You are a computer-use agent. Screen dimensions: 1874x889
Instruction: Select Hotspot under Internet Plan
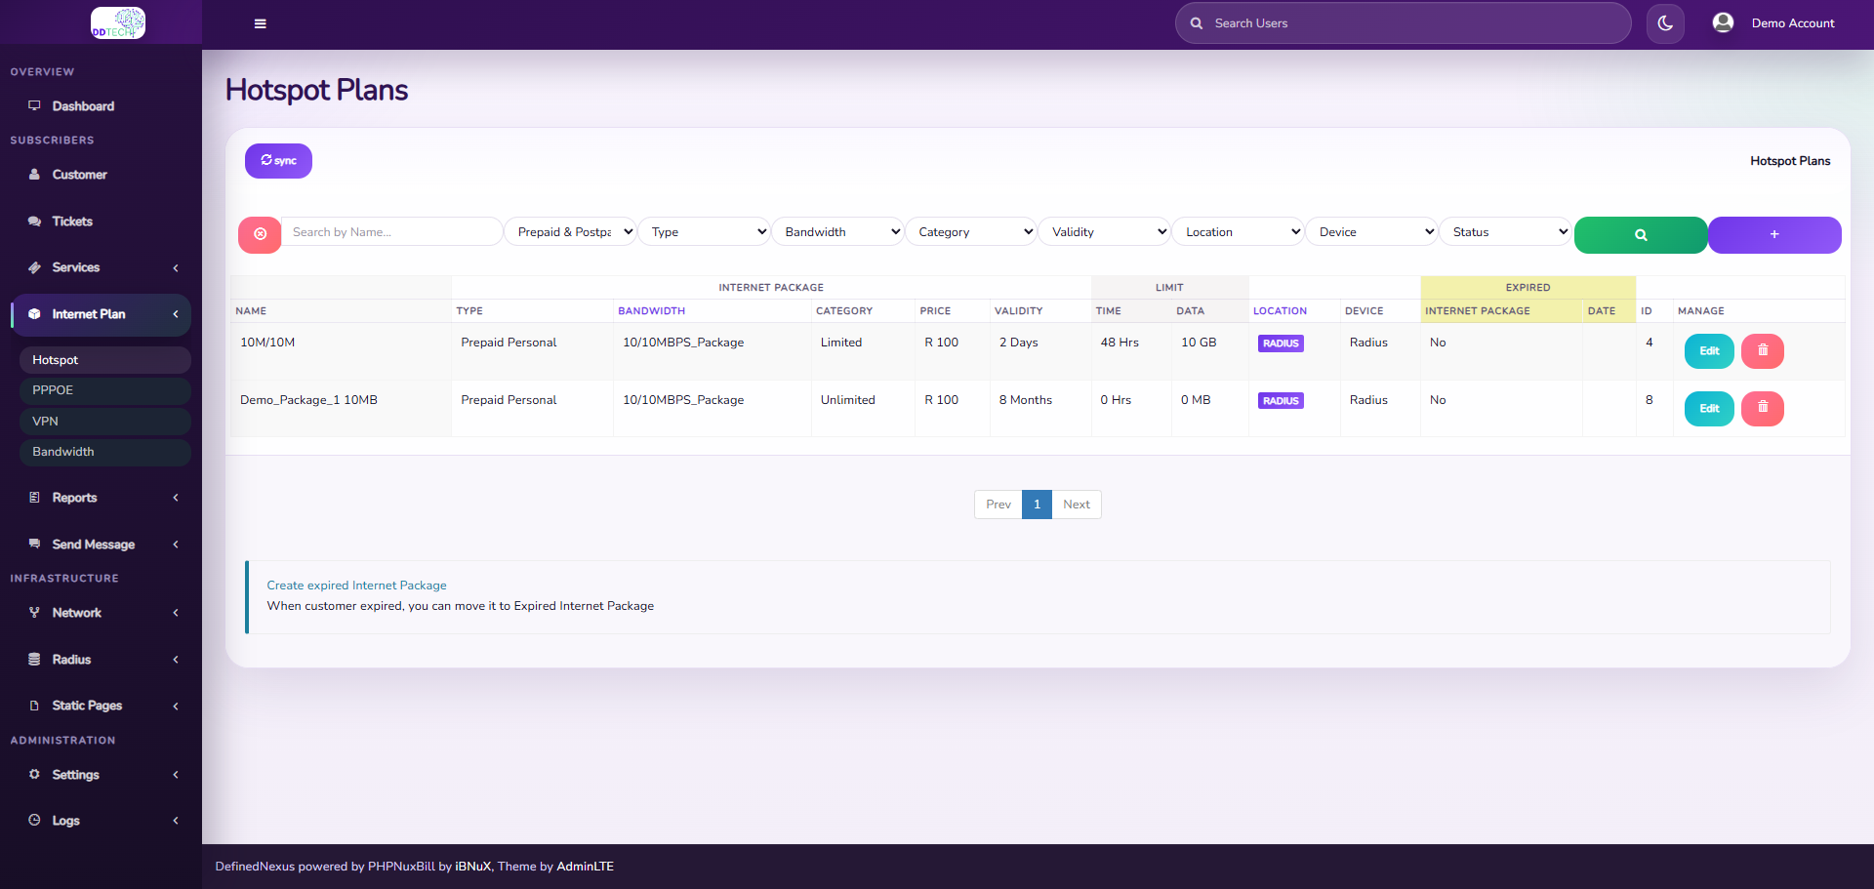click(56, 359)
